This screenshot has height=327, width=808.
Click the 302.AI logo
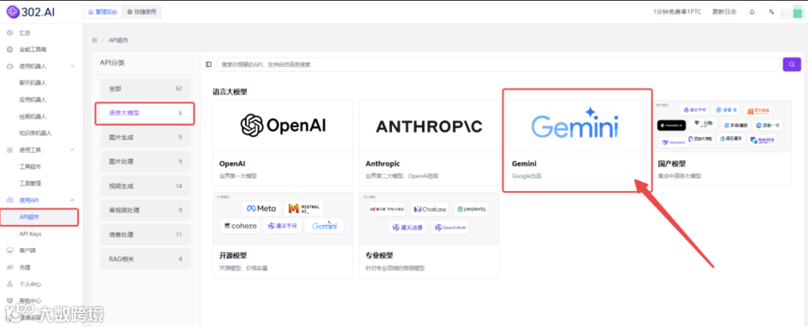pyautogui.click(x=31, y=12)
